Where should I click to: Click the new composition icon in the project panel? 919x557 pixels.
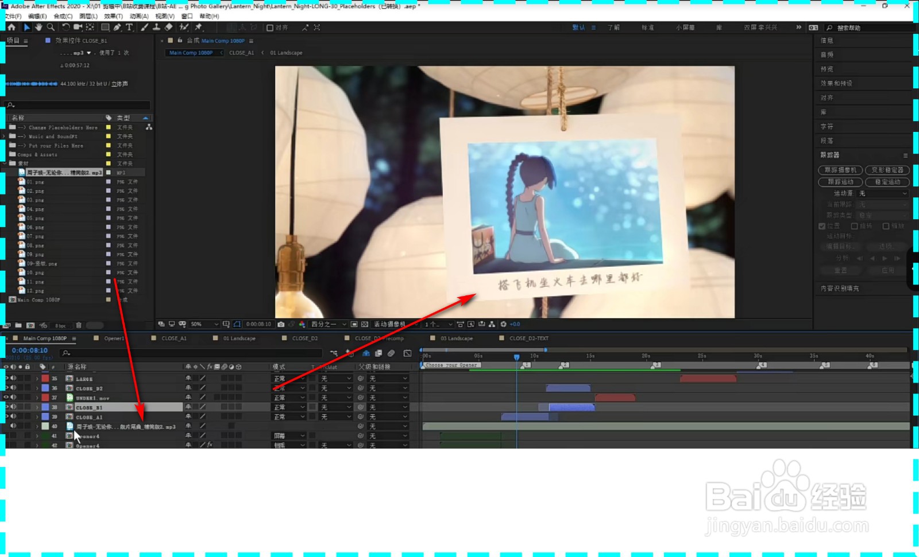[x=30, y=325]
